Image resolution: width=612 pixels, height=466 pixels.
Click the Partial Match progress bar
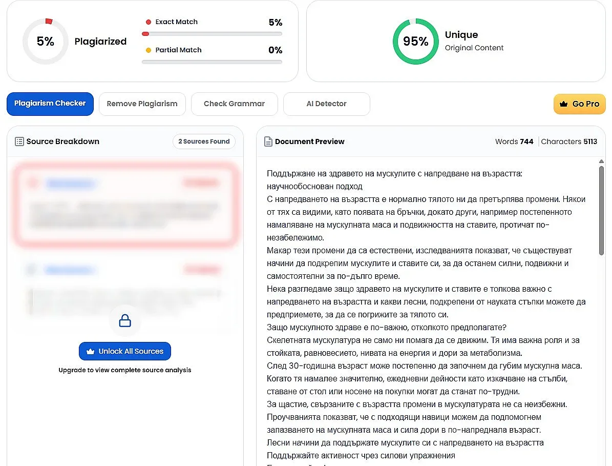pos(212,62)
